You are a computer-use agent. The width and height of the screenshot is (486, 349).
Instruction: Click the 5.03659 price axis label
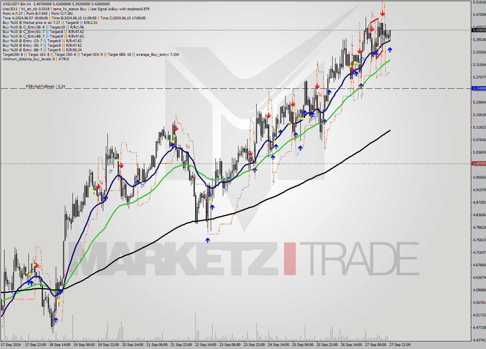coord(479,152)
